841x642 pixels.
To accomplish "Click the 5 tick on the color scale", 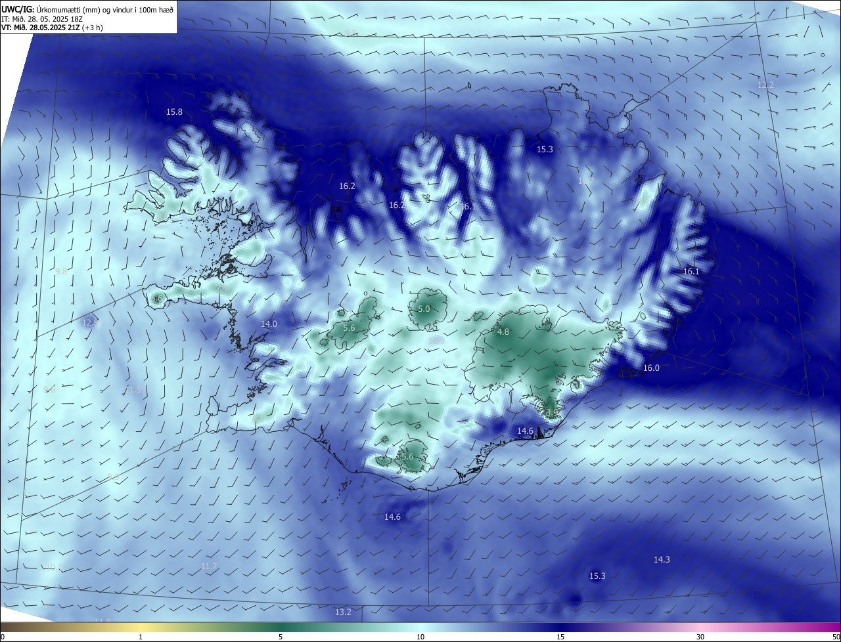I will [281, 637].
